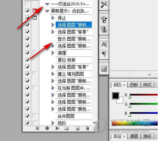The image size is (158, 141).
Task: Switch to the 样式 tab
Action: 147,85
